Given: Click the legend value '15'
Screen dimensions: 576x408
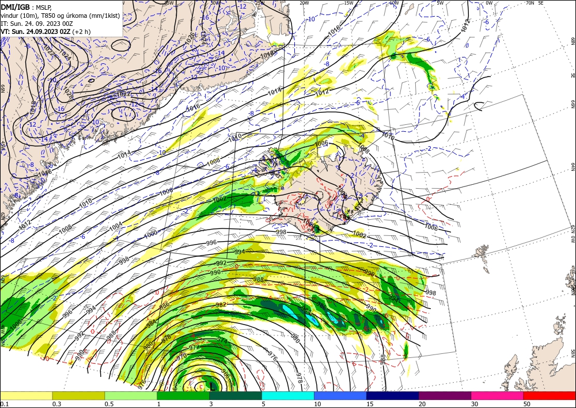Looking at the screenshot, I should (x=370, y=404).
